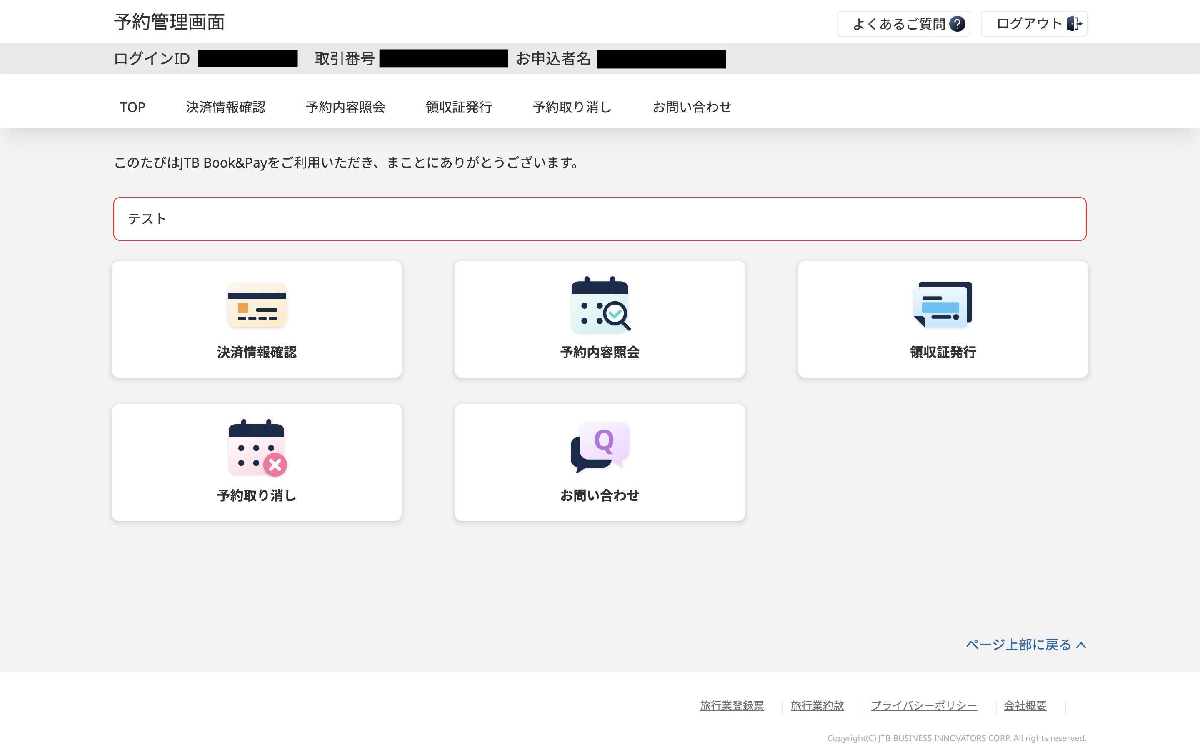Open the 旅行業約款 footer link

point(817,705)
